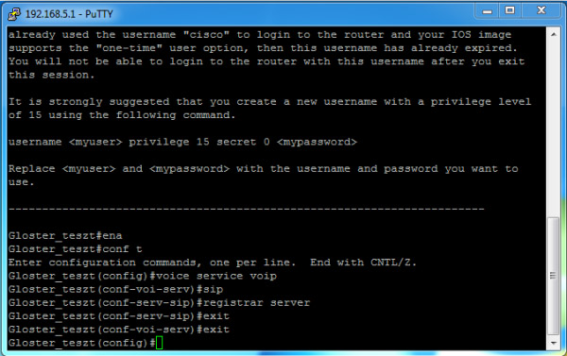This screenshot has width=567, height=356.
Task: Click the dashed separator line in the terminal
Action: pos(247,209)
